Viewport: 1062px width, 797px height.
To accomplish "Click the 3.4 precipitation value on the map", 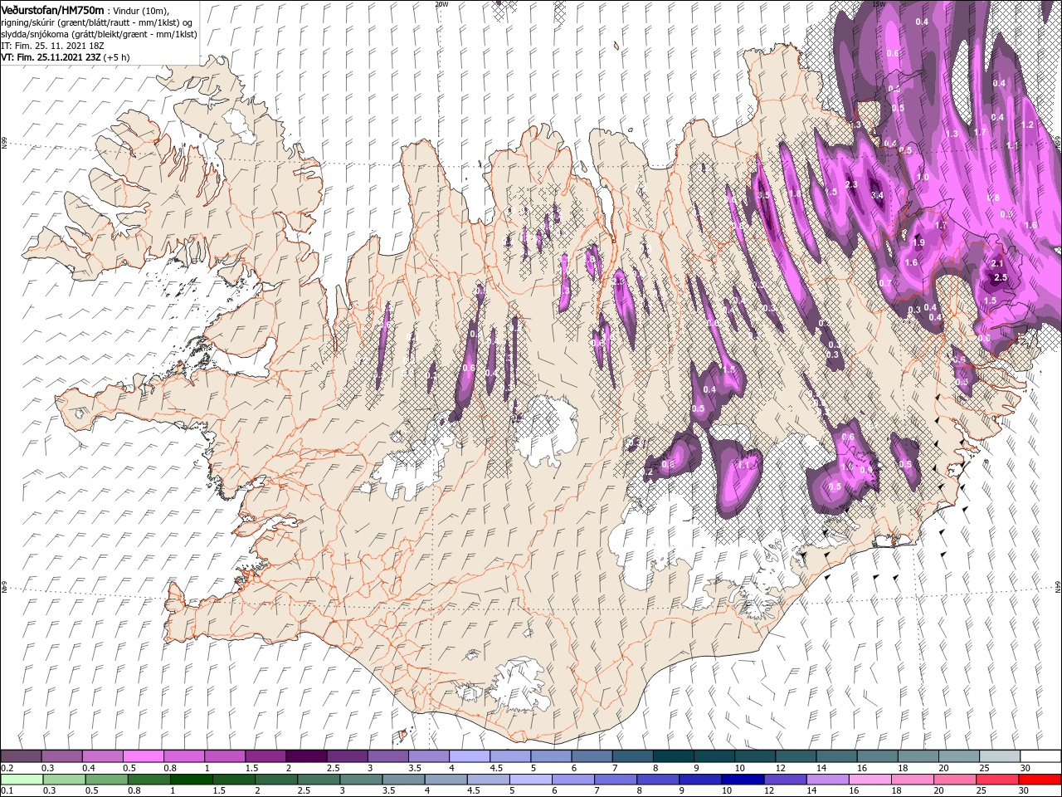I will 877,195.
